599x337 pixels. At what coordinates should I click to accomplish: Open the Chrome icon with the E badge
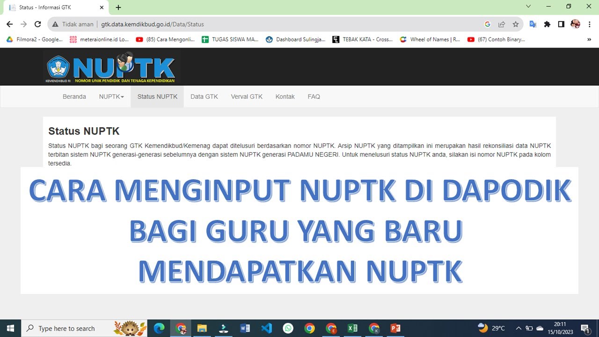coord(331,328)
